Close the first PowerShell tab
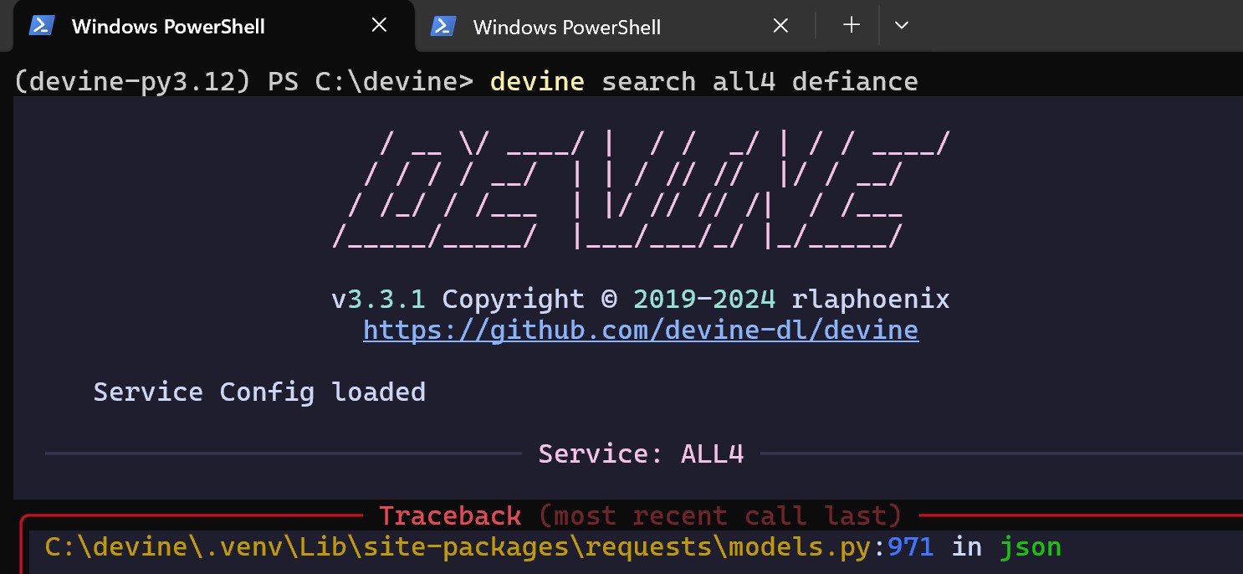Image resolution: width=1243 pixels, height=574 pixels. click(379, 26)
